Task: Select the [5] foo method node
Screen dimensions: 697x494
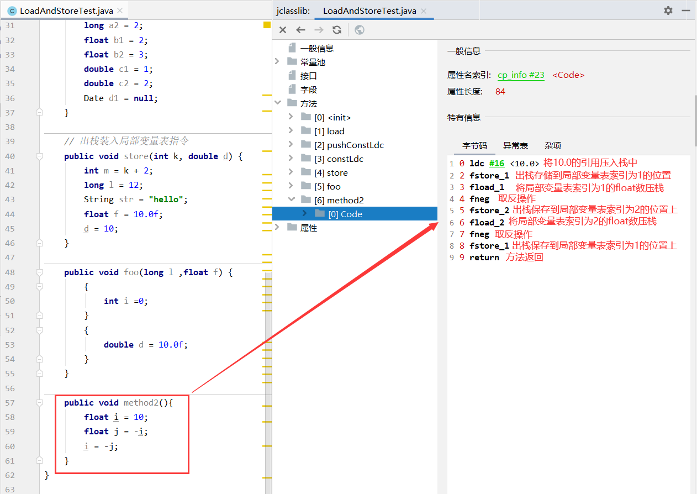Action: (x=328, y=186)
